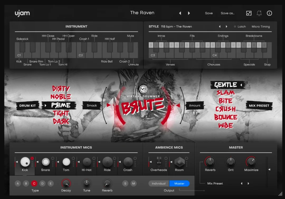Select next Mix Preset arrow in Master
This screenshot has width=285, height=199.
pyautogui.click(x=249, y=183)
